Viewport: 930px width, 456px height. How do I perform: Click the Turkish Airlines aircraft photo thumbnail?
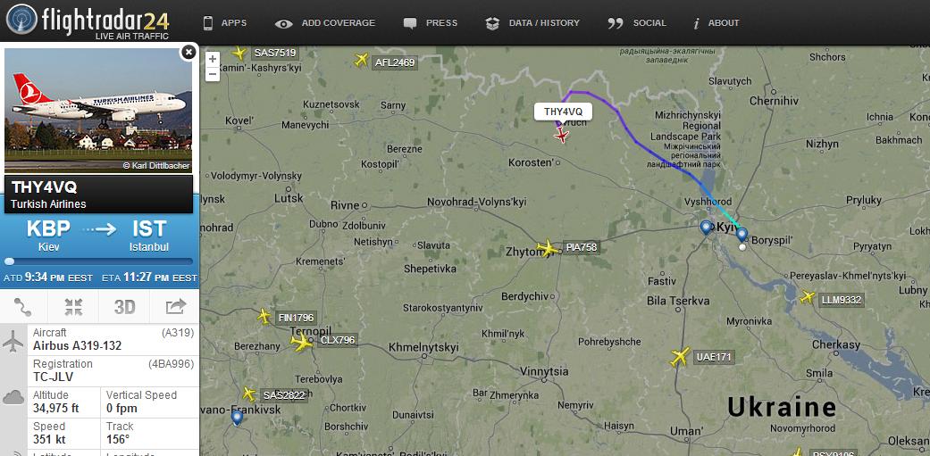point(98,111)
